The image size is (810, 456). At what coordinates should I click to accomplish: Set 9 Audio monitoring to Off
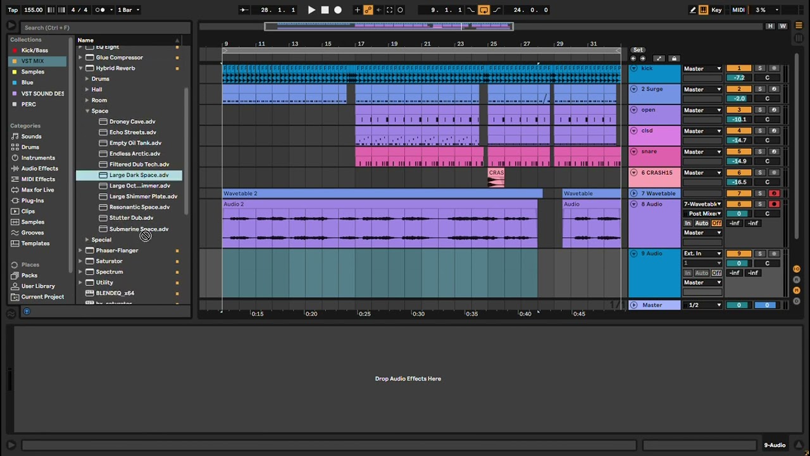[x=716, y=273]
